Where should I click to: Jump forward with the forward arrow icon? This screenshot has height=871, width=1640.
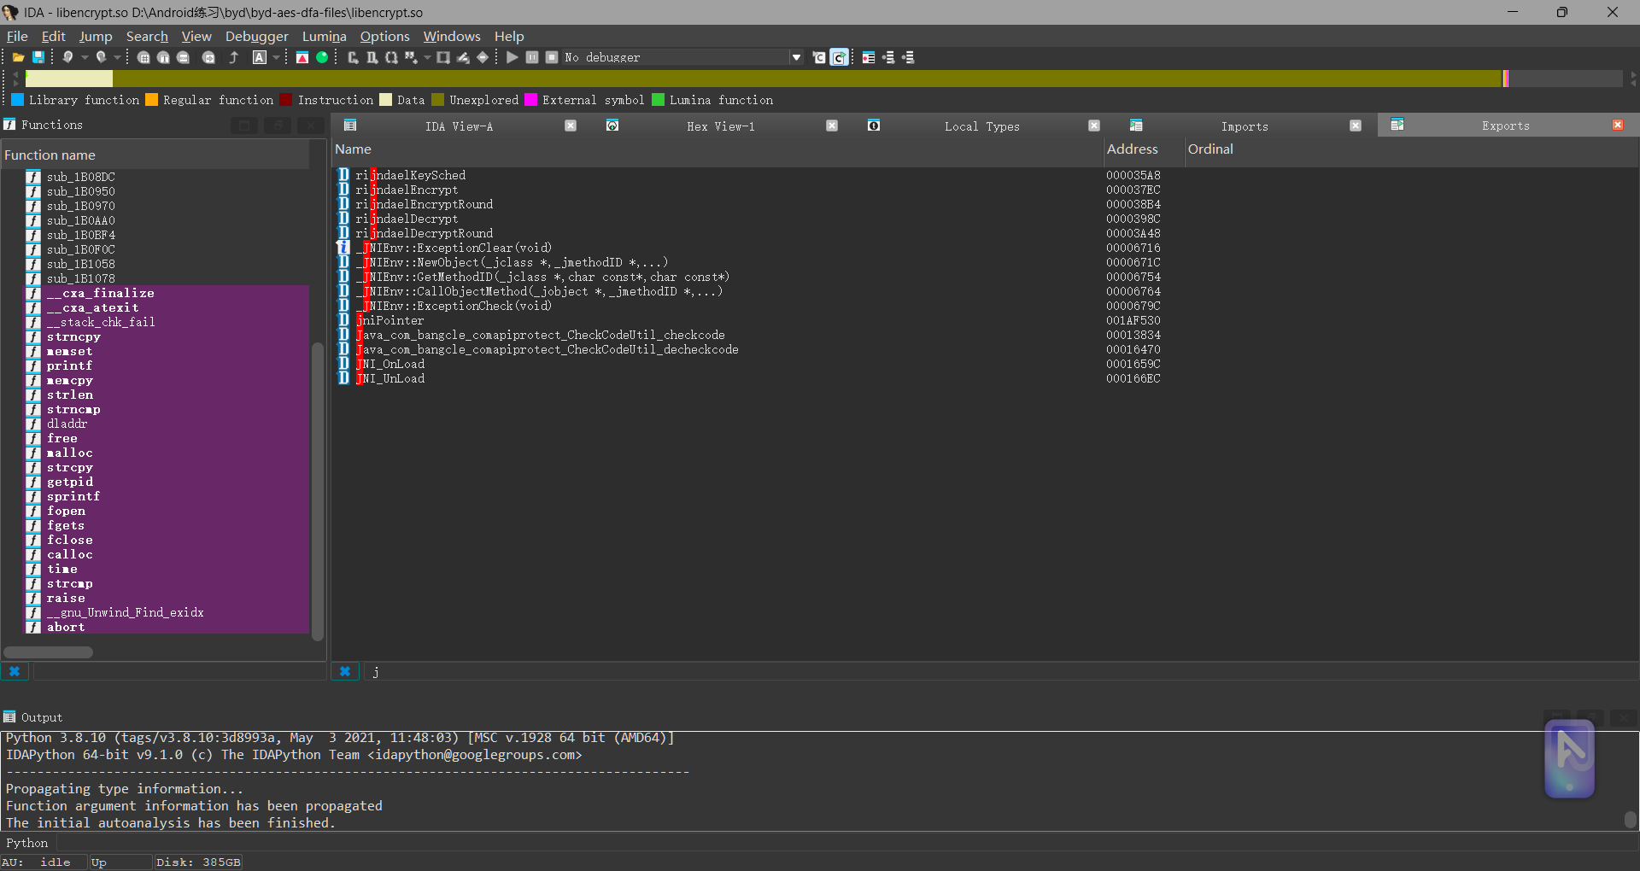(101, 57)
